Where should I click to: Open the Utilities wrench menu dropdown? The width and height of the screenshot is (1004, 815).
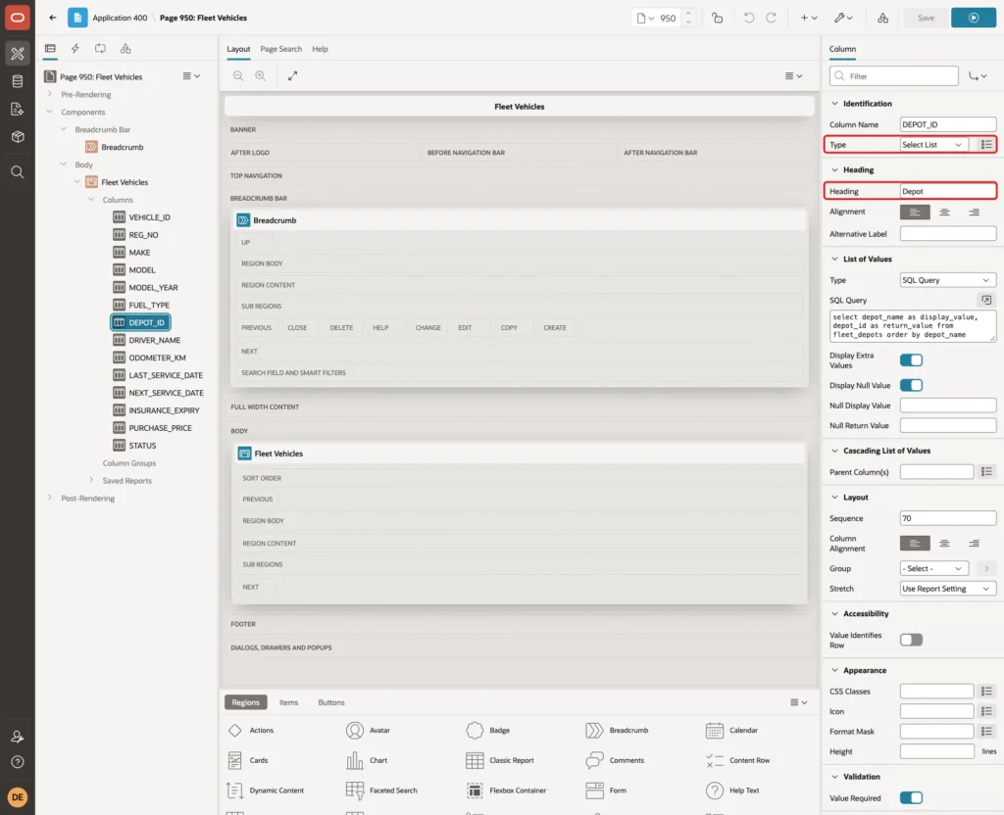(x=843, y=18)
